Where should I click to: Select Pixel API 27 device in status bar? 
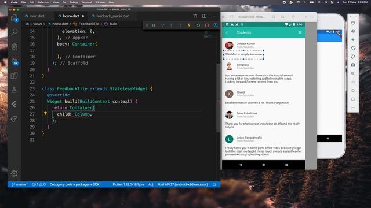point(183,184)
